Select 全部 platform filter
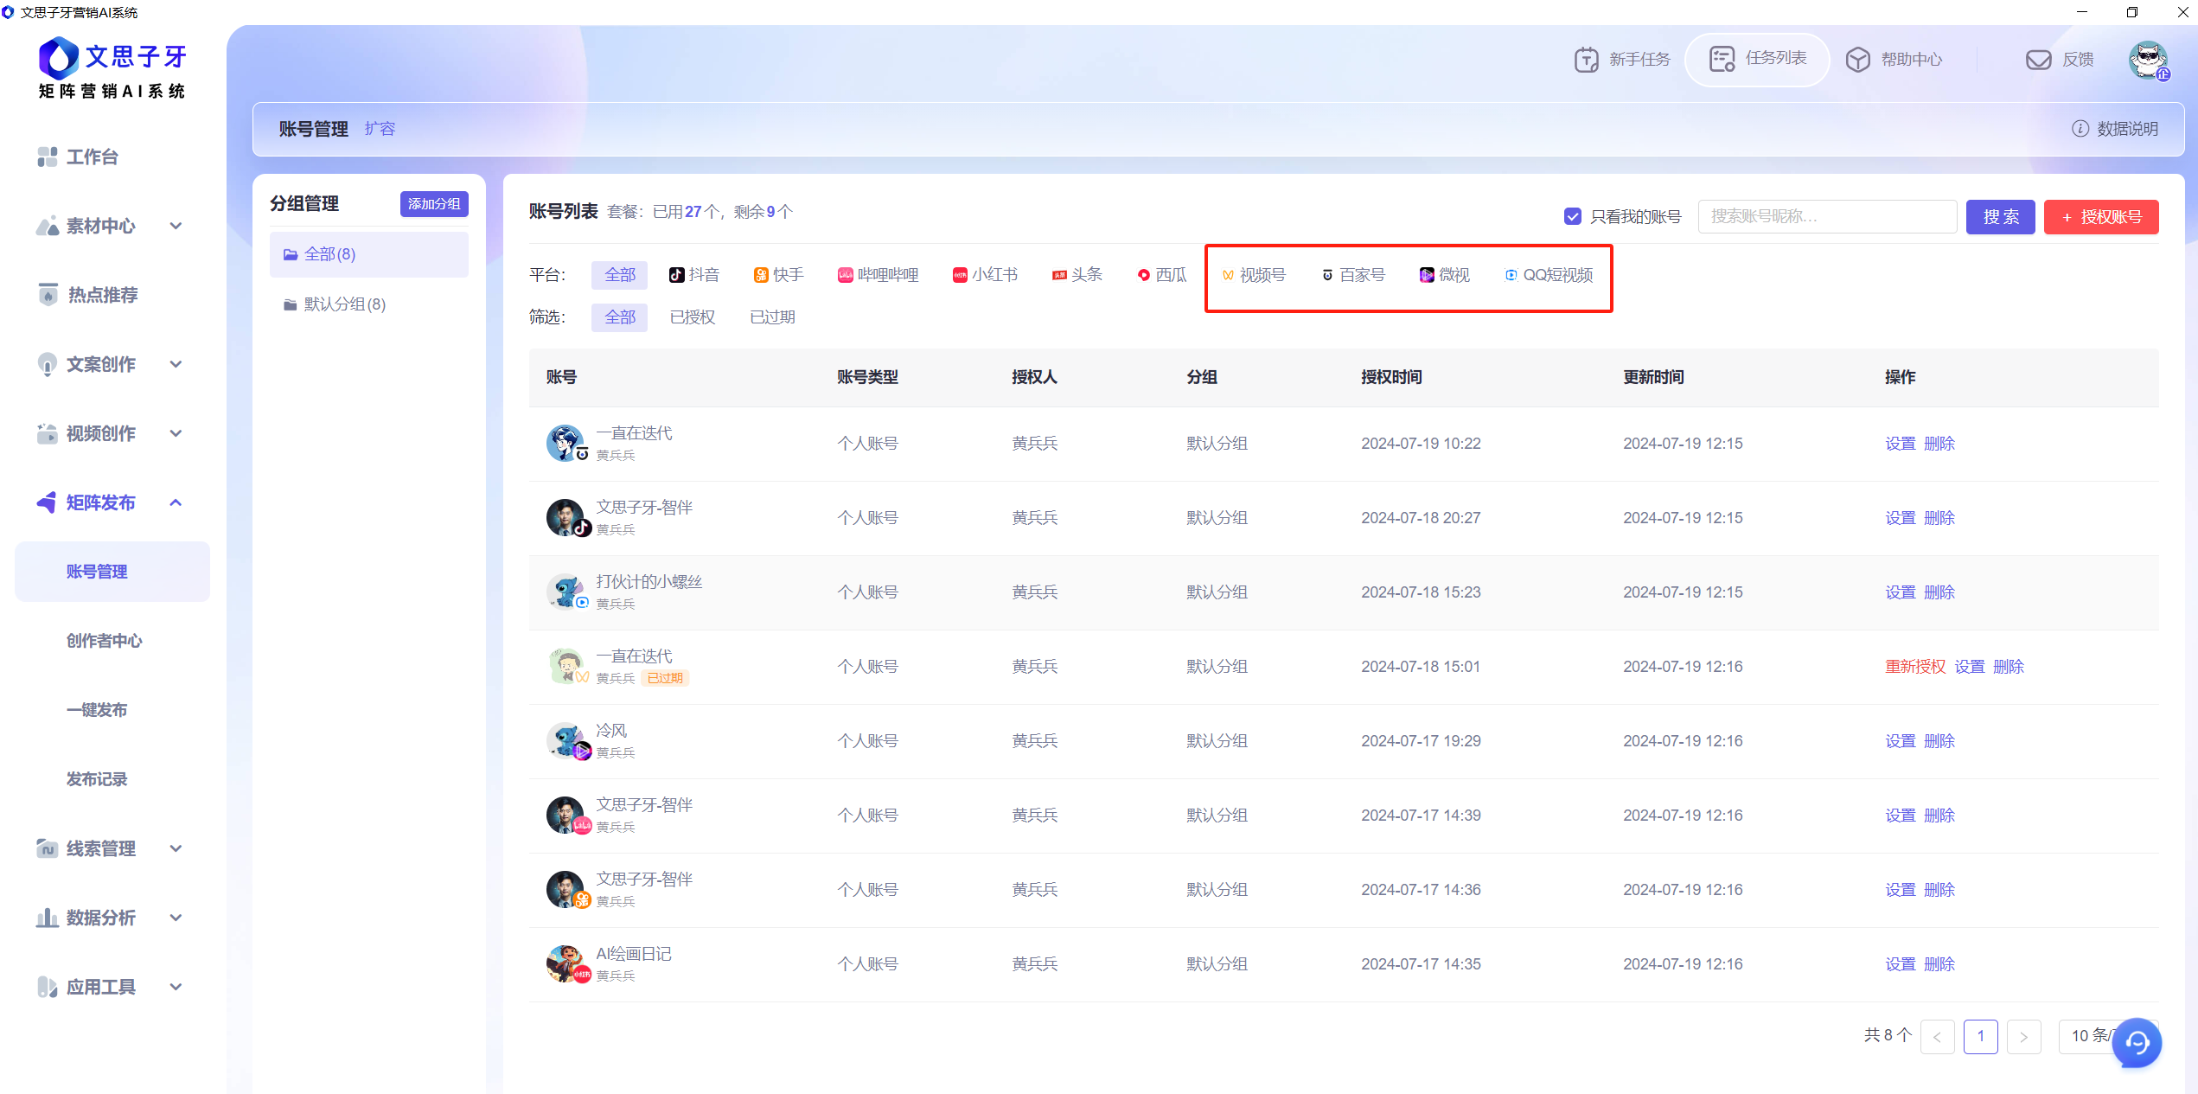This screenshot has width=2198, height=1094. pyautogui.click(x=619, y=275)
